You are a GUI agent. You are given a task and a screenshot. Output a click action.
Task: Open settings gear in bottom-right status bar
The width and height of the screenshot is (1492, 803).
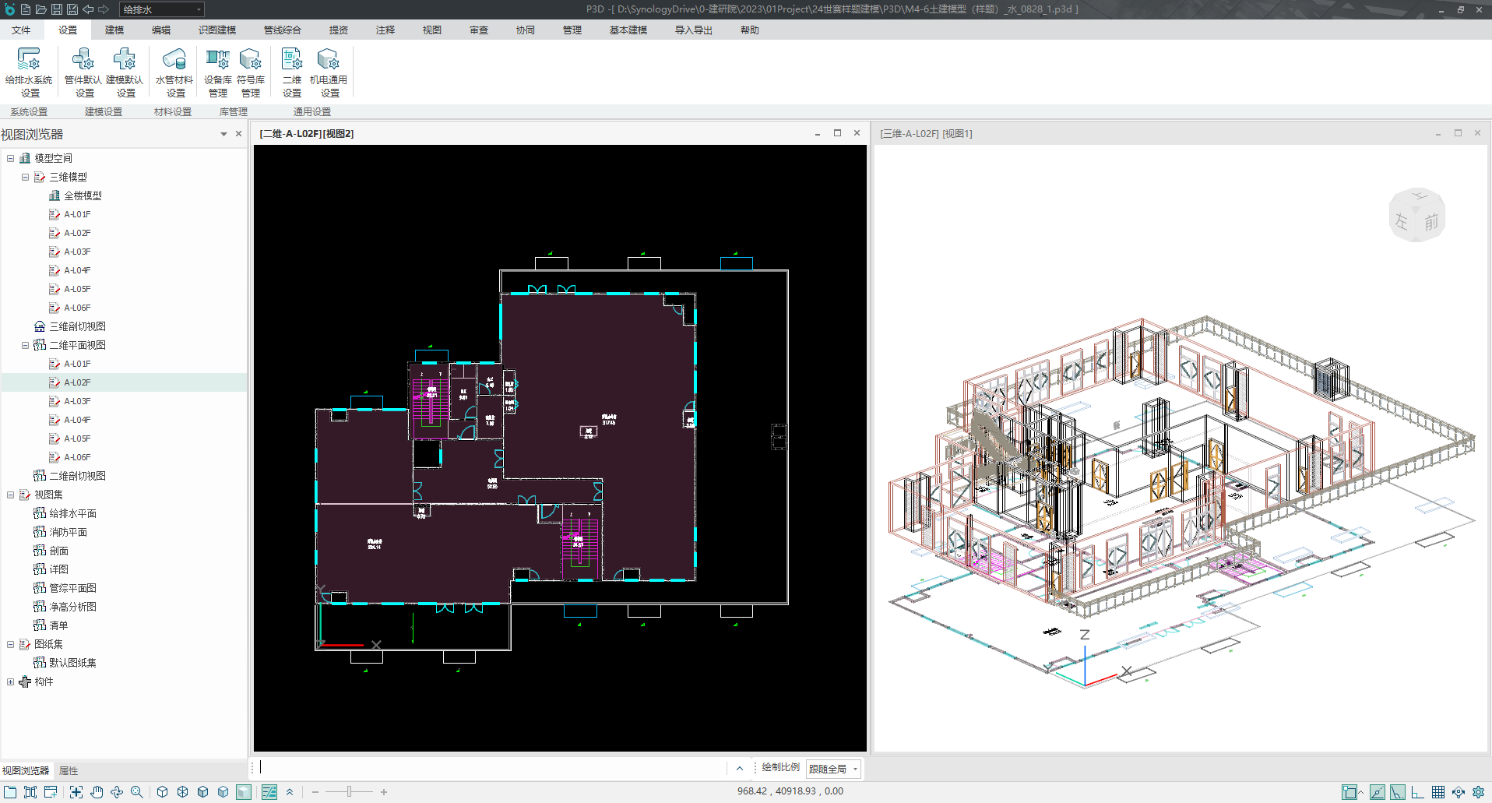1478,792
